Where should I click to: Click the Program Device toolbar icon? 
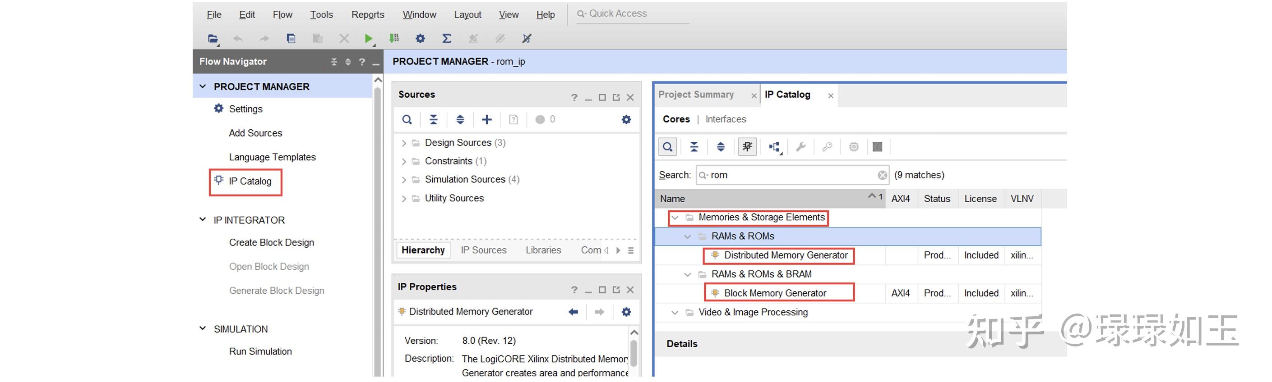point(394,38)
